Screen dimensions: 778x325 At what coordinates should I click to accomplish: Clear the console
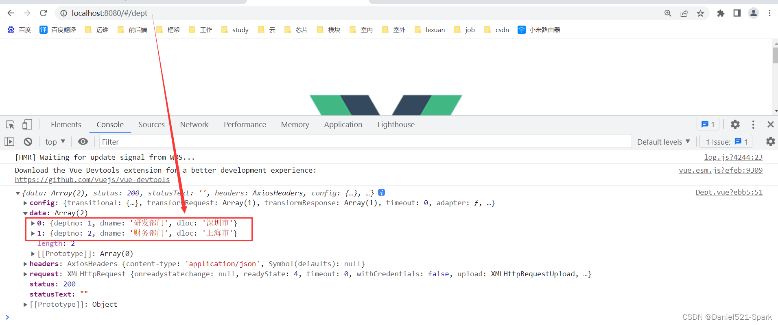28,141
